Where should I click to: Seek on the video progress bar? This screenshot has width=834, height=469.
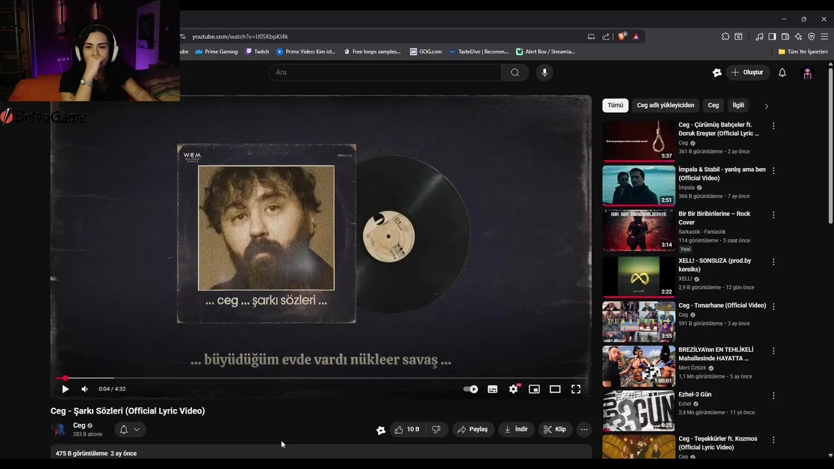(321, 378)
